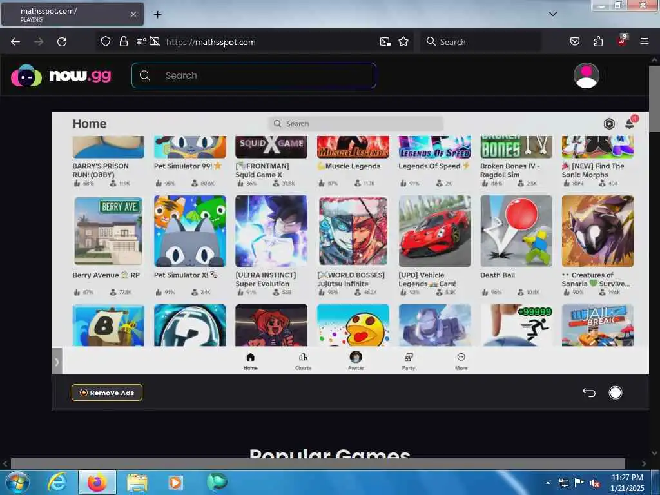Open the list all tabs dropdown
Image resolution: width=660 pixels, height=495 pixels.
pyautogui.click(x=552, y=14)
